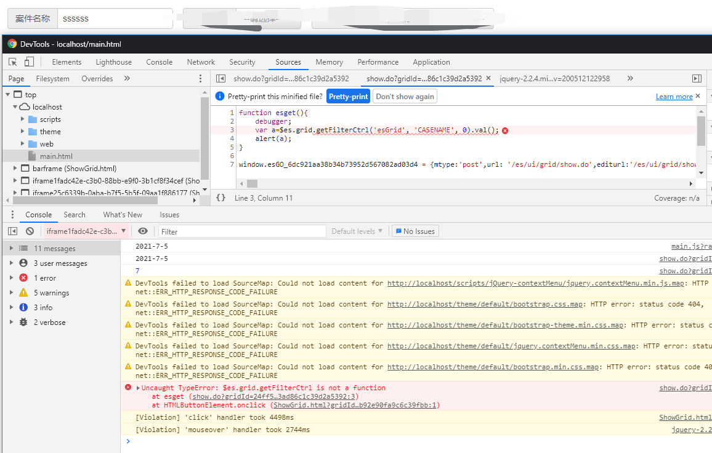Expand the 1 error group
The height and width of the screenshot is (453, 712).
(x=11, y=278)
